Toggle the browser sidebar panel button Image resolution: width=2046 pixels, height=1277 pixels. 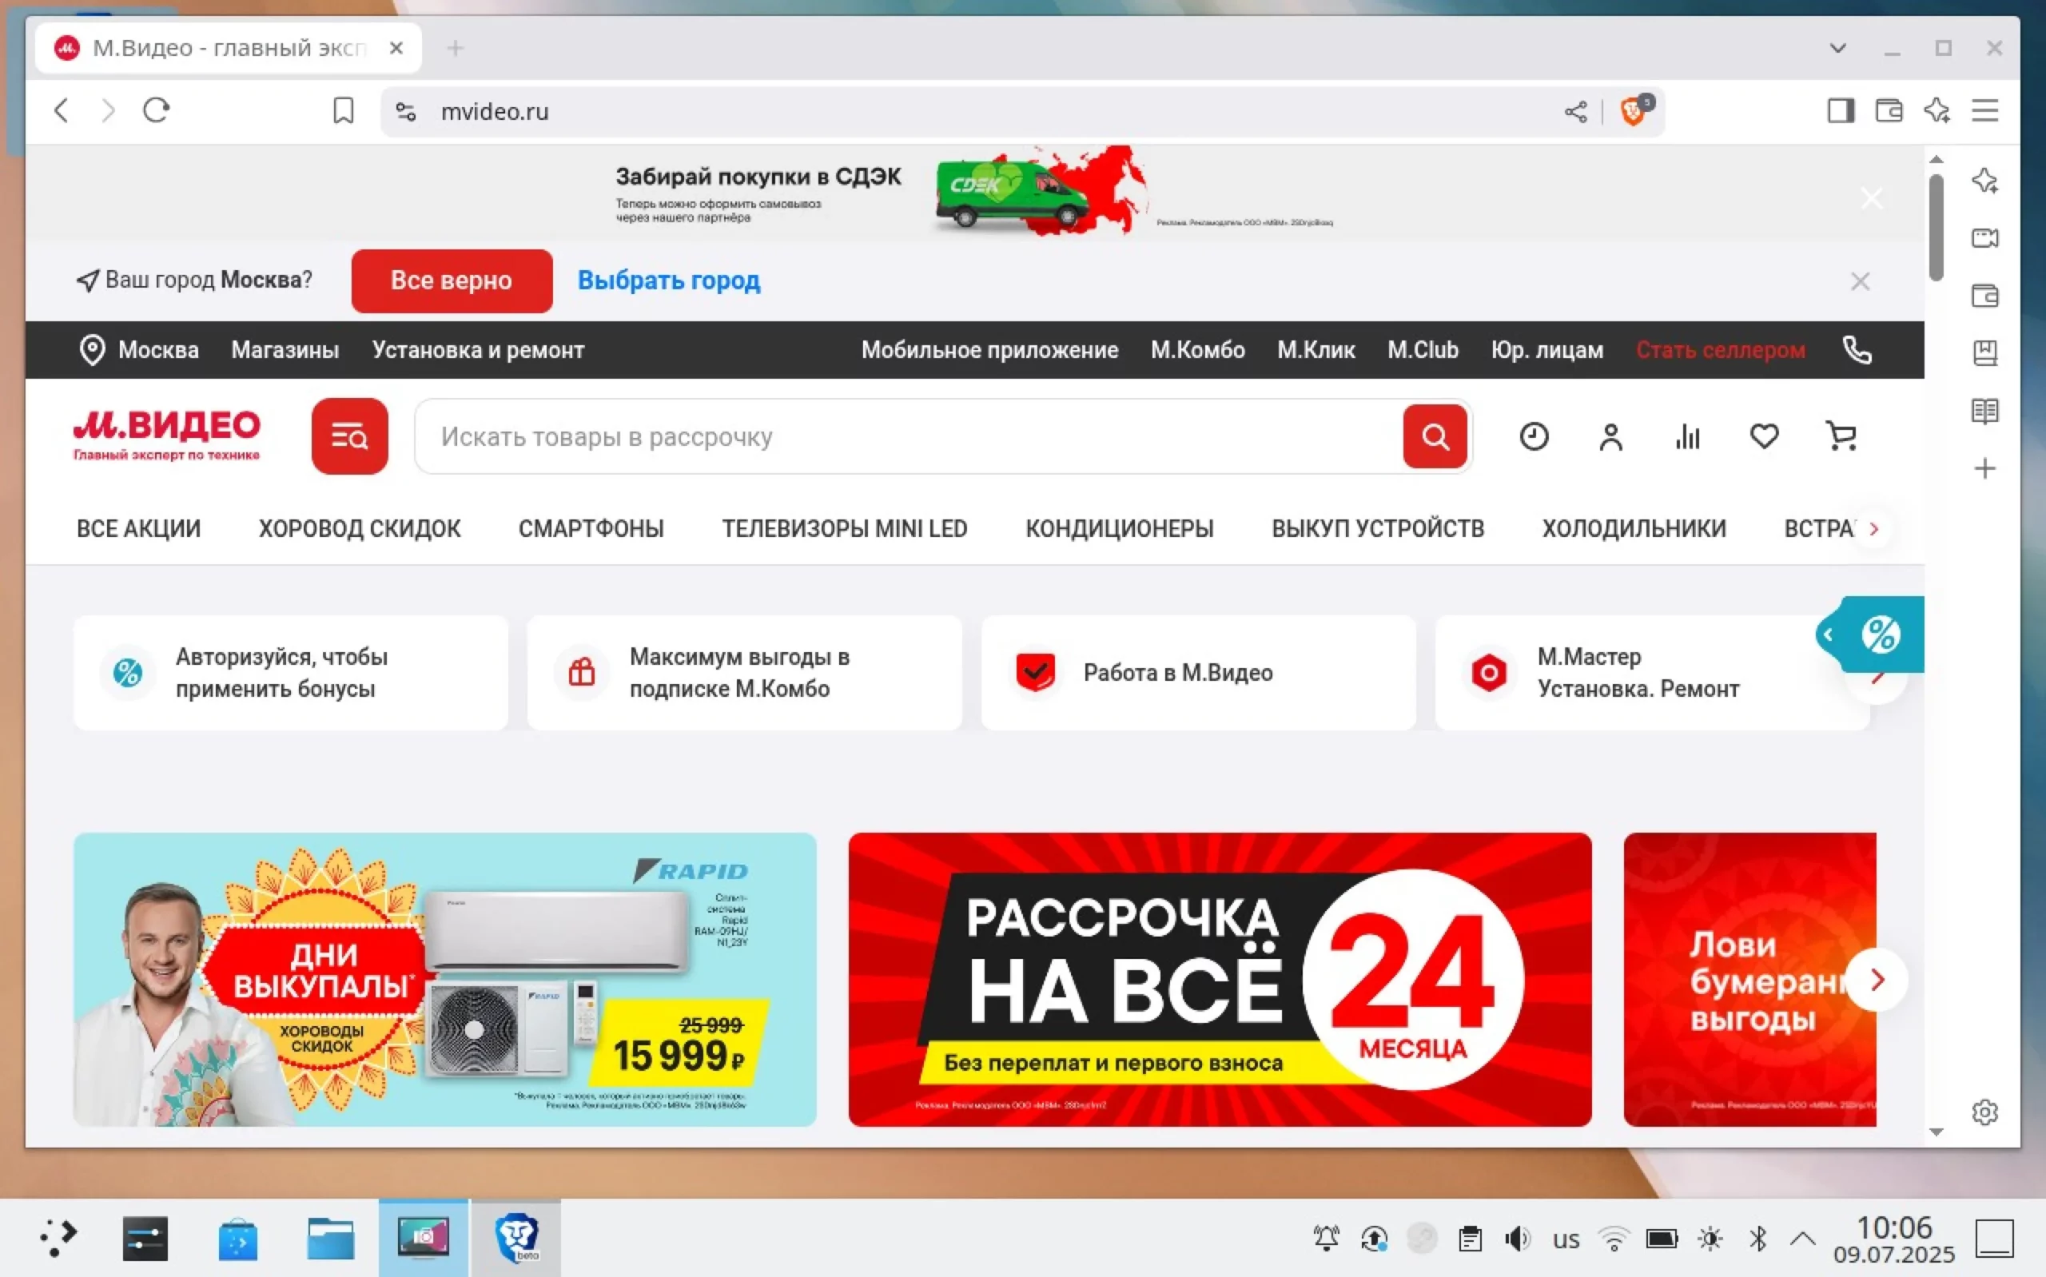coord(1841,110)
